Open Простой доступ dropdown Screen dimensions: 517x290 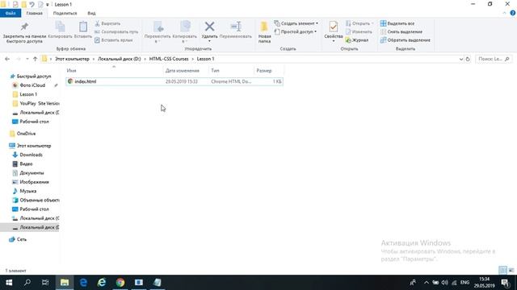tap(296, 32)
